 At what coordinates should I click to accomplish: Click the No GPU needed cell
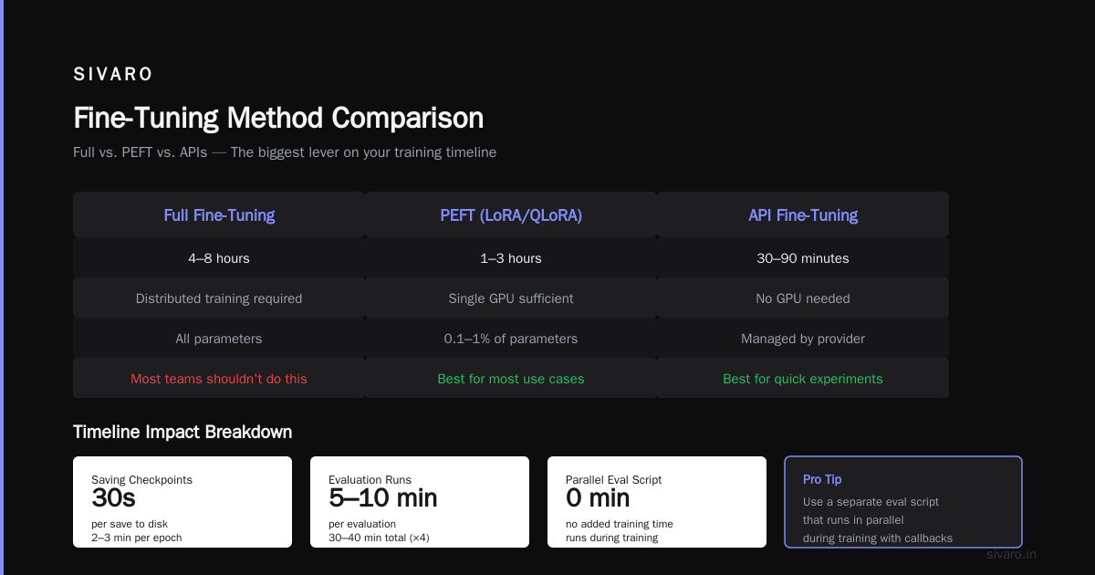point(803,298)
